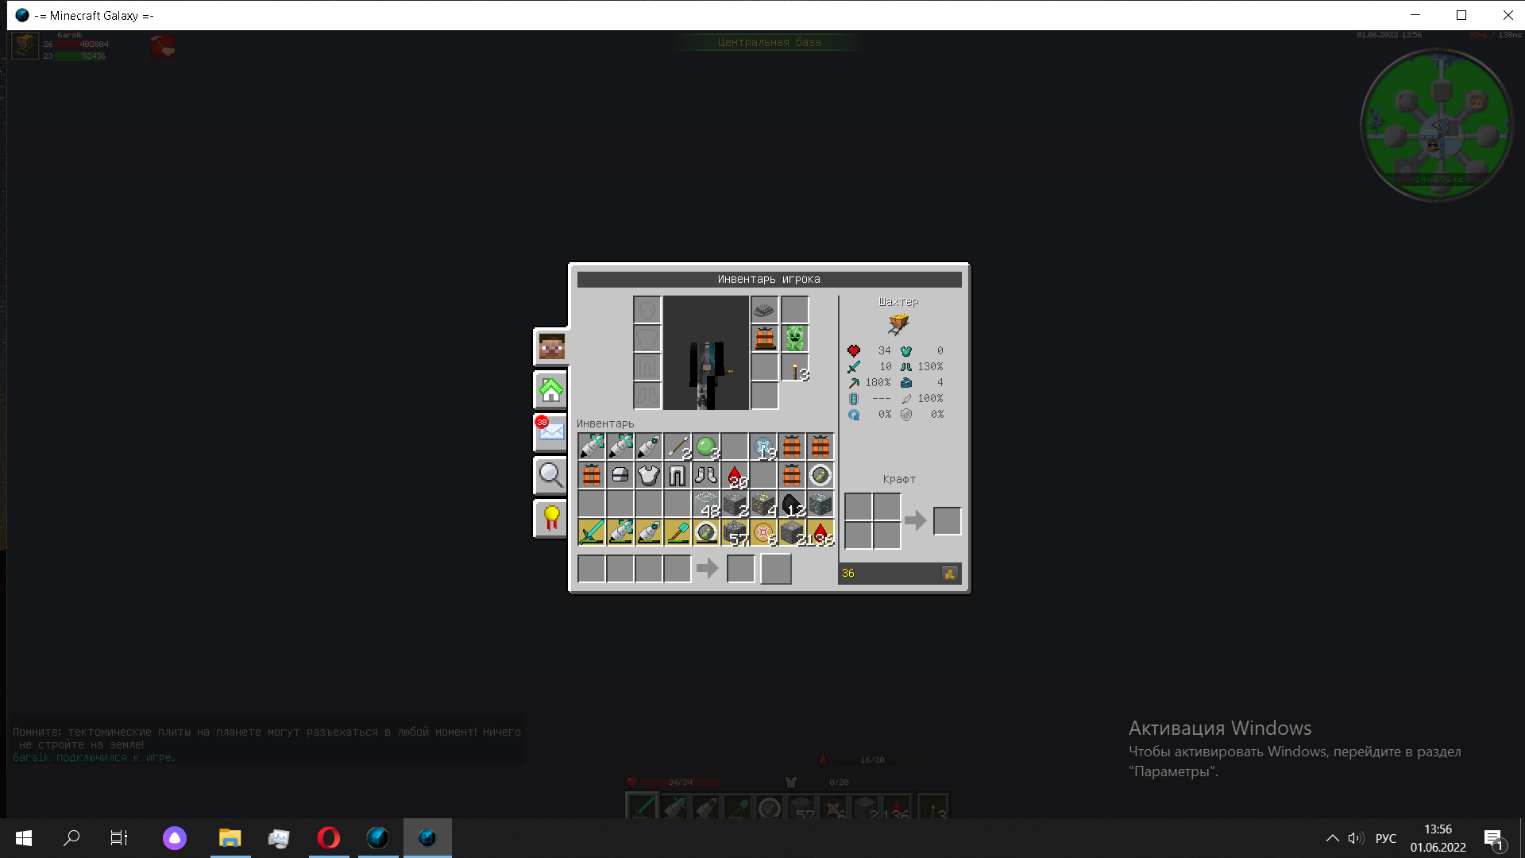Switch input language РУС

coord(1386,838)
